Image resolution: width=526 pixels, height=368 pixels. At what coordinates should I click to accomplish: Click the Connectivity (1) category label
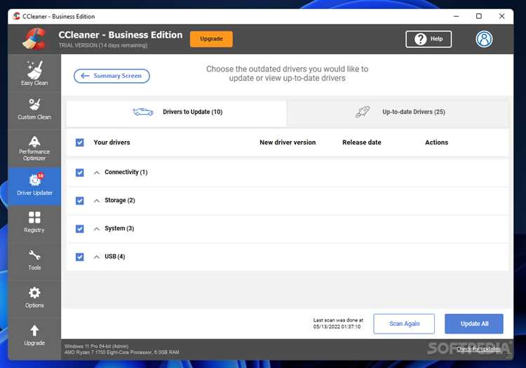(x=126, y=172)
